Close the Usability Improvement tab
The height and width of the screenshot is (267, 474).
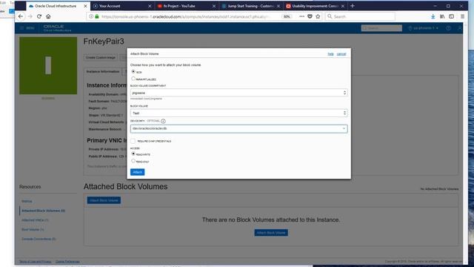(343, 6)
